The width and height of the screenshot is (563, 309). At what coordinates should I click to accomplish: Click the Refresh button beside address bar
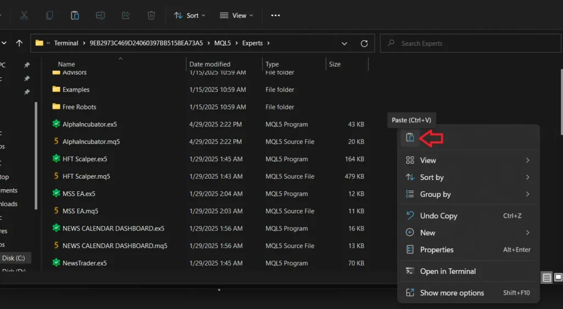[x=364, y=43]
